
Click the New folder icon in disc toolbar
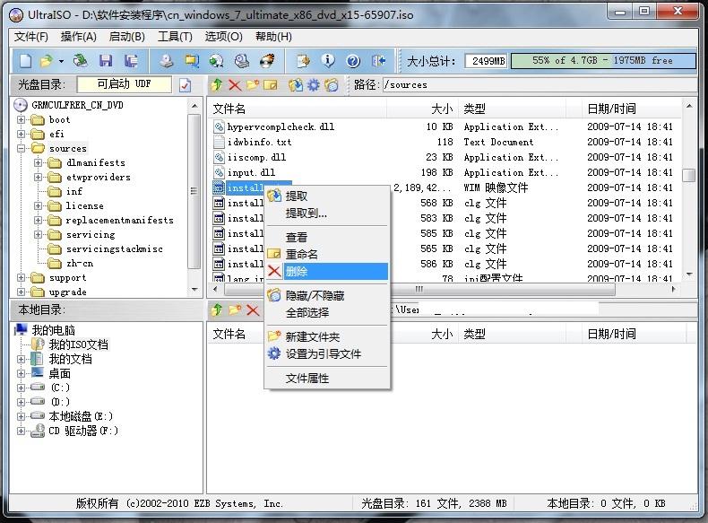(x=253, y=84)
